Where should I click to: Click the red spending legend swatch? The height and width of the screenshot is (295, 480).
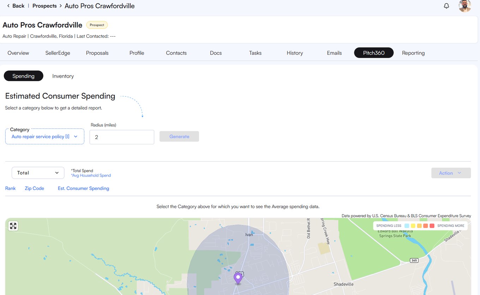pos(432,225)
